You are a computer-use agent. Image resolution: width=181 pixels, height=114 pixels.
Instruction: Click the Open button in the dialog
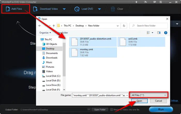pyautogui.click(x=139, y=101)
